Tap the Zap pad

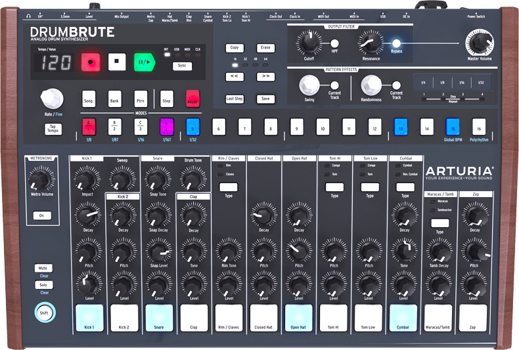(473, 318)
